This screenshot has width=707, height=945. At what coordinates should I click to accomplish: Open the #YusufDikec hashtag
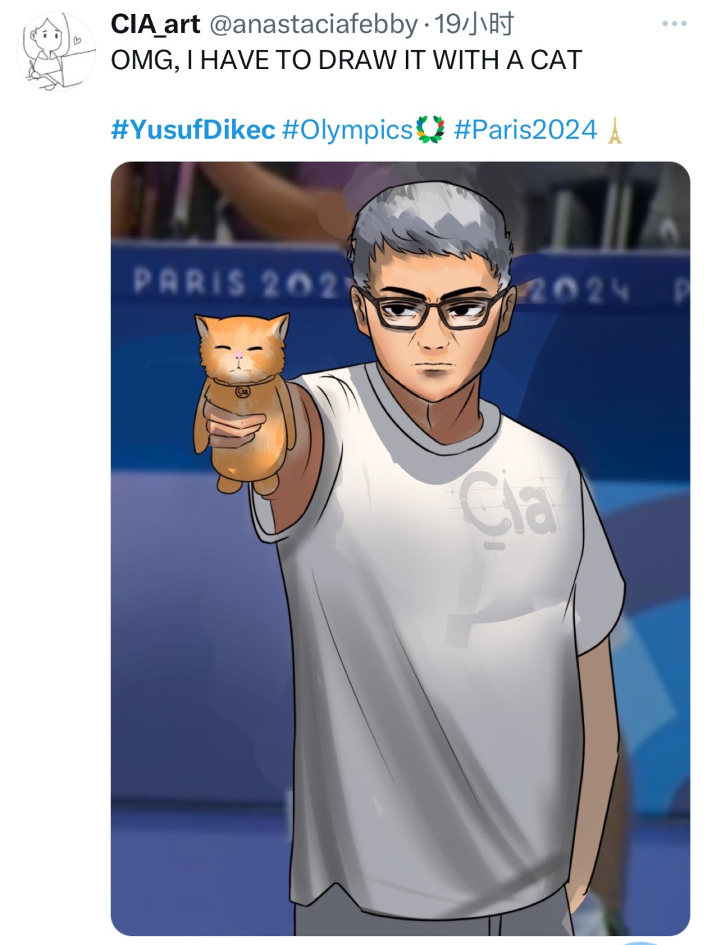(x=193, y=129)
